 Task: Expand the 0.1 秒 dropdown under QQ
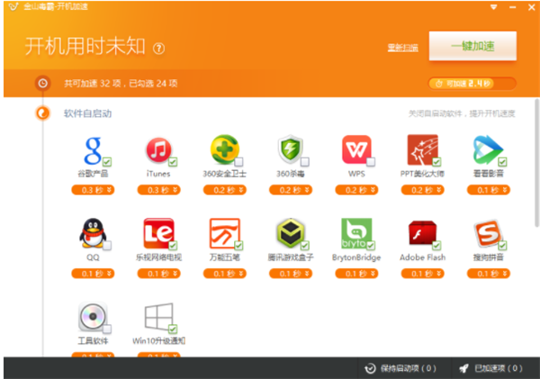pyautogui.click(x=93, y=274)
